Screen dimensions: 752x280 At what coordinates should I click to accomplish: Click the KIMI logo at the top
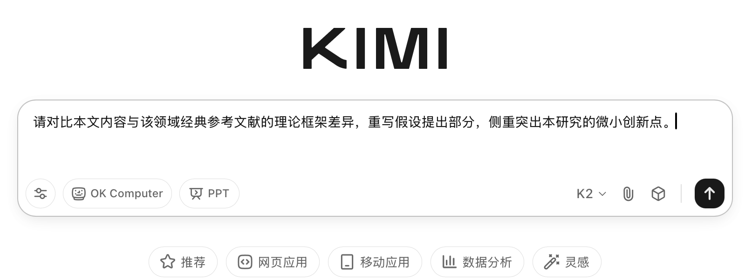(376, 48)
